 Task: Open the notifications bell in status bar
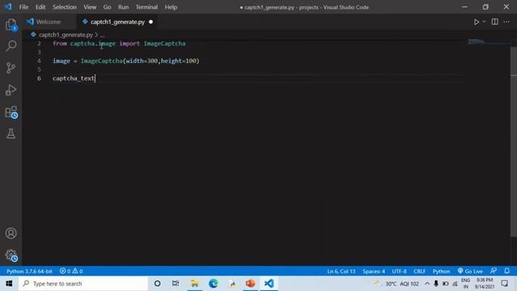point(506,271)
